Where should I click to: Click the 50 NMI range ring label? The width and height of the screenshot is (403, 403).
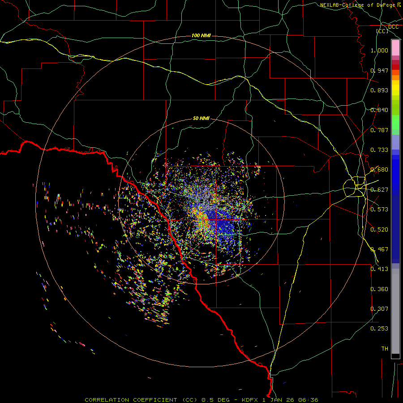[x=201, y=118]
